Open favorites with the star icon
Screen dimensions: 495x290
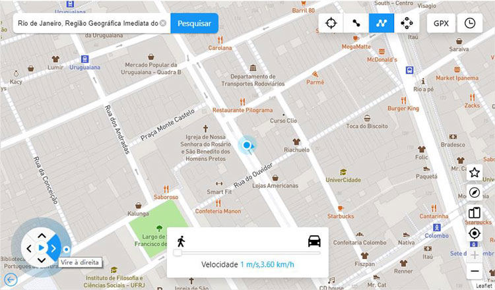point(475,173)
